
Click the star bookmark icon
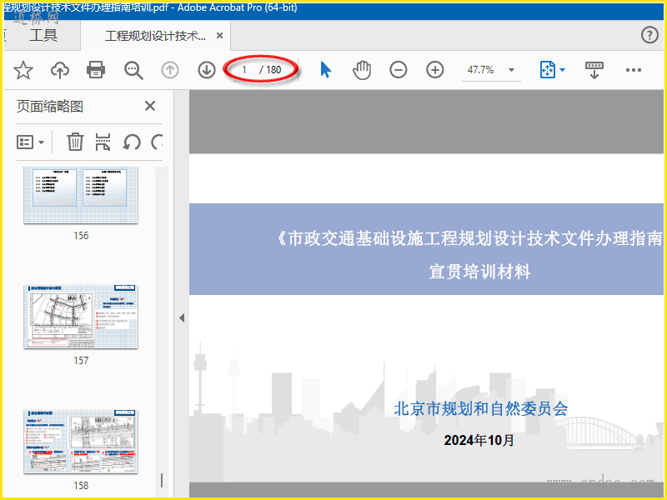point(23,70)
